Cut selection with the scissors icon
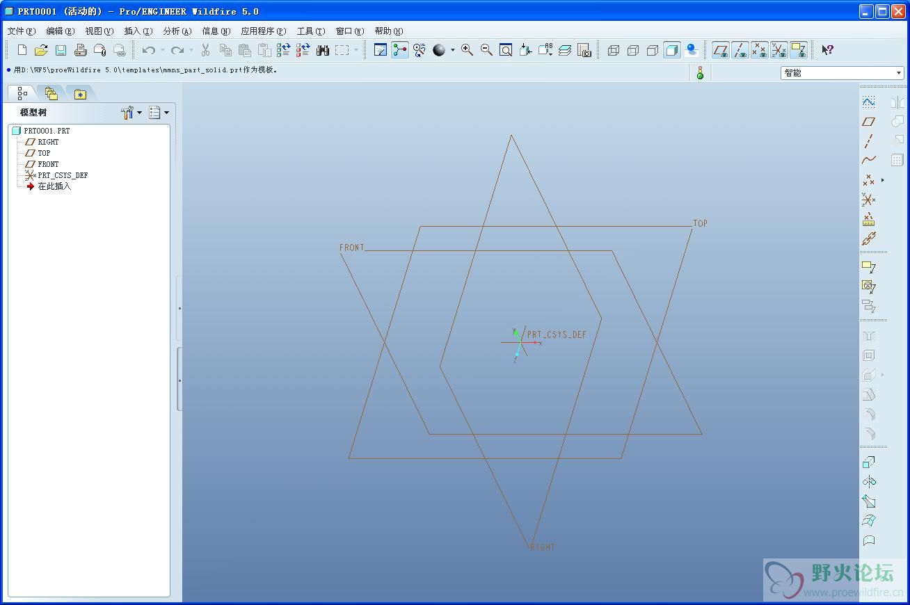Screen dimensions: 910x605 205,50
